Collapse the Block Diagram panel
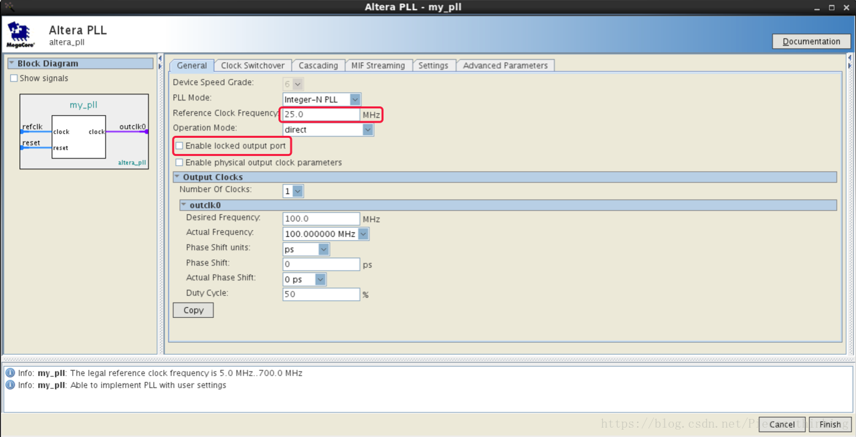Screen dimensions: 856x437 pos(12,64)
